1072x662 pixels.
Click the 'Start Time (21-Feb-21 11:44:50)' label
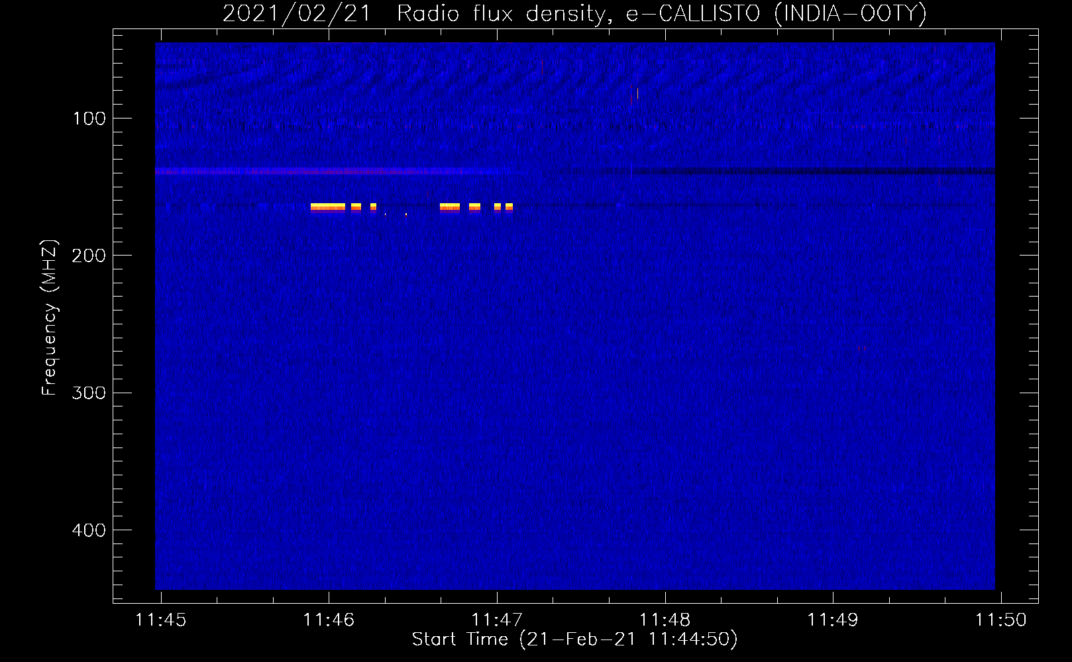click(x=574, y=639)
